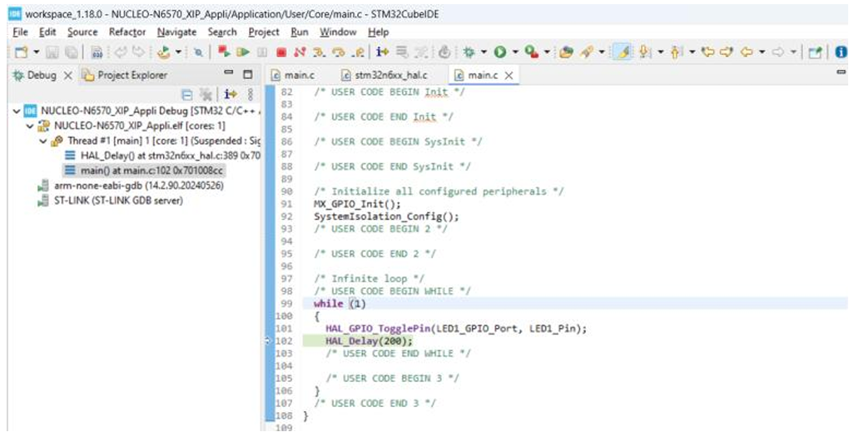Image resolution: width=859 pixels, height=447 pixels.
Task: Click the Disconnect debug icon
Action: 300,52
